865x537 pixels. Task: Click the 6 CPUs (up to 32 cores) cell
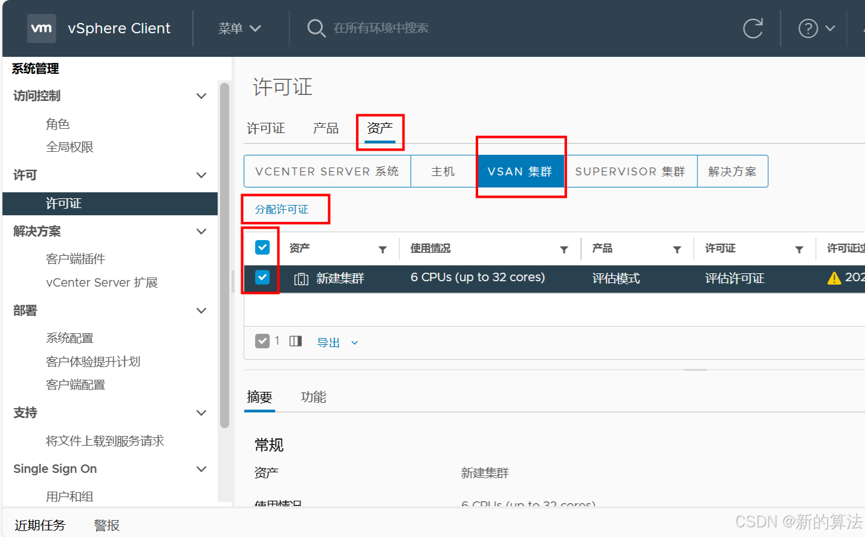pyautogui.click(x=478, y=278)
